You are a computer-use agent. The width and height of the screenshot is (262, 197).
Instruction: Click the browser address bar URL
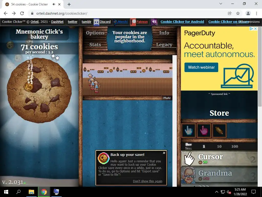pyautogui.click(x=62, y=13)
